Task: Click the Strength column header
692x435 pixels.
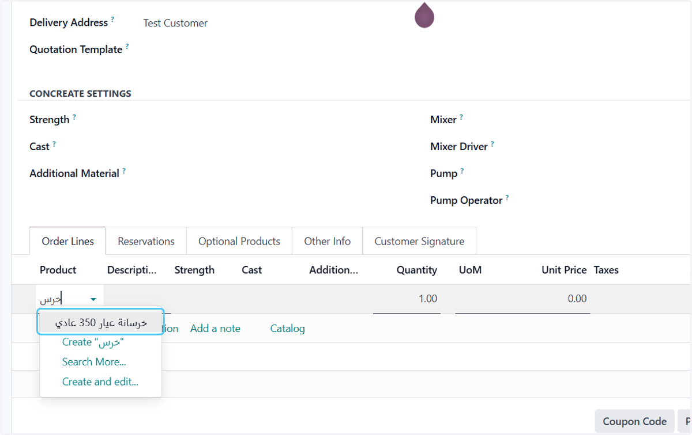Action: click(x=194, y=270)
